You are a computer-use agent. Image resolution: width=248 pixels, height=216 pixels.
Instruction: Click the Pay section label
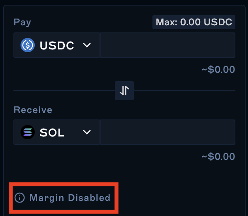(23, 22)
